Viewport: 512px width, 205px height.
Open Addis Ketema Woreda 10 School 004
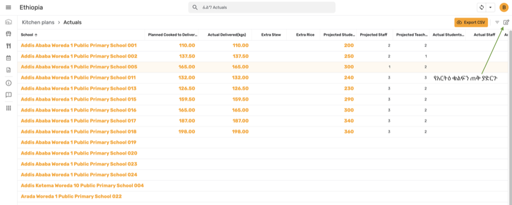(82, 186)
